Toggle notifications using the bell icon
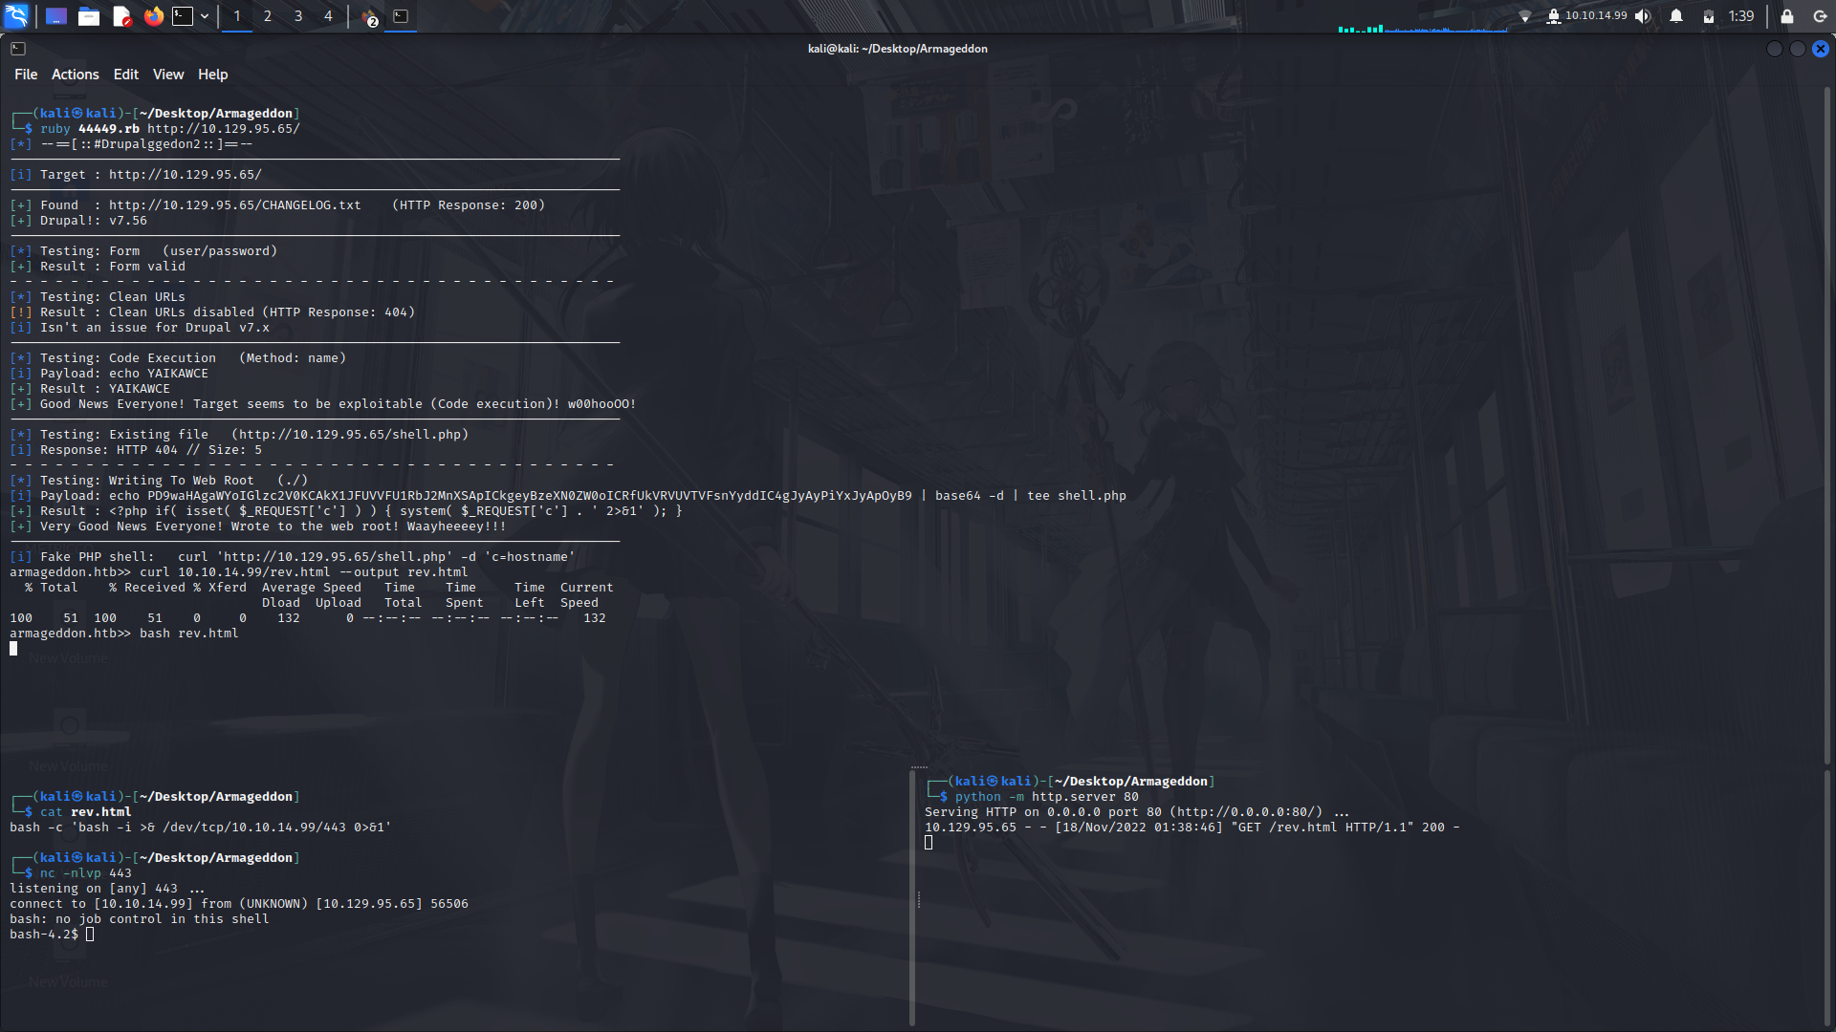The image size is (1836, 1032). pyautogui.click(x=1675, y=15)
